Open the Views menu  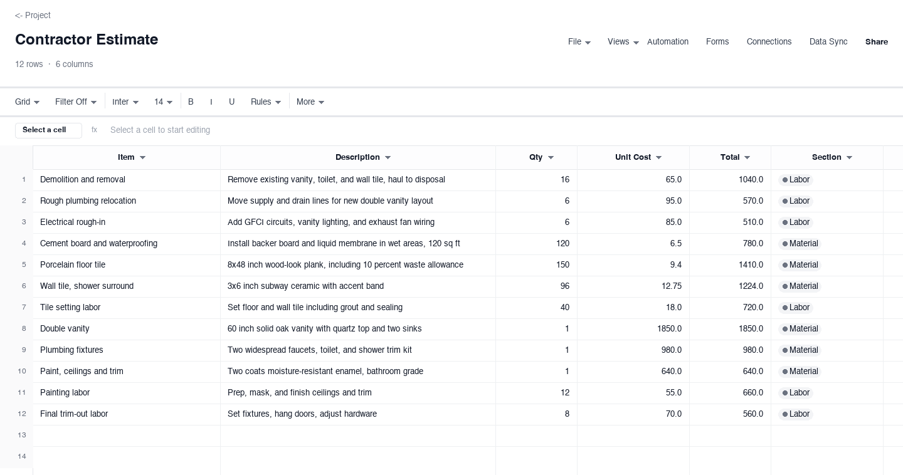[x=623, y=42]
